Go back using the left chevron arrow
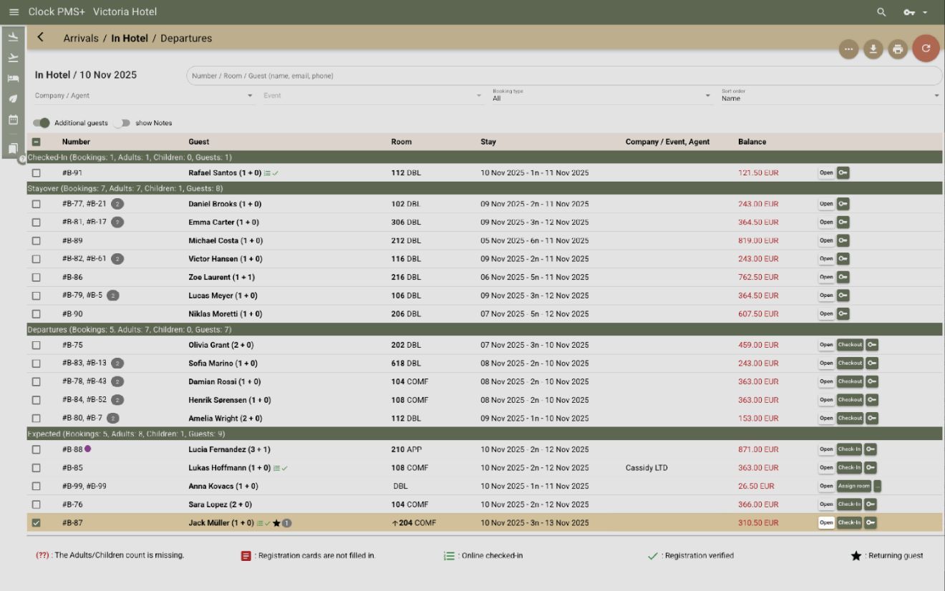This screenshot has width=945, height=591. pyautogui.click(x=41, y=38)
